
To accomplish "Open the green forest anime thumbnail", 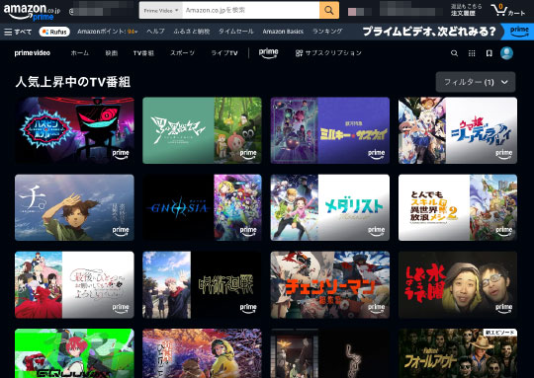I will (x=202, y=130).
